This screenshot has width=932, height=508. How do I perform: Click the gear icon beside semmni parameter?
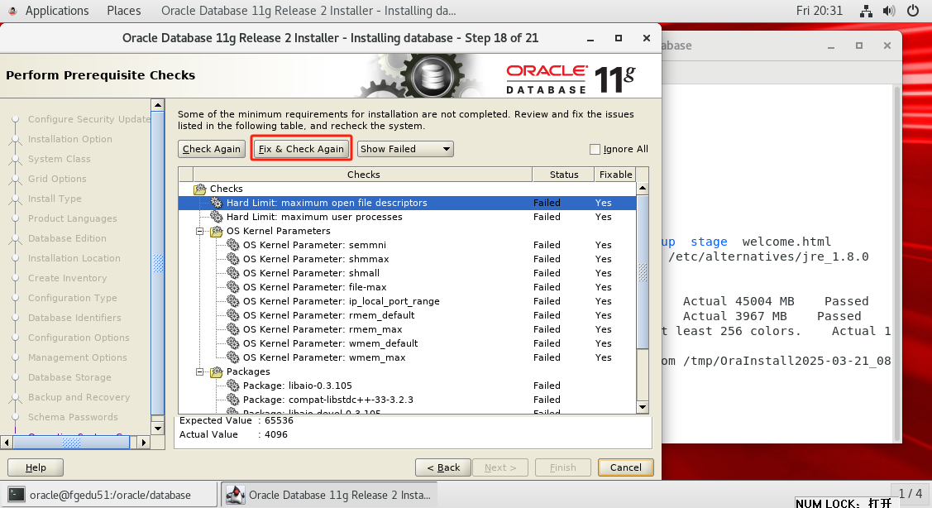pos(233,245)
